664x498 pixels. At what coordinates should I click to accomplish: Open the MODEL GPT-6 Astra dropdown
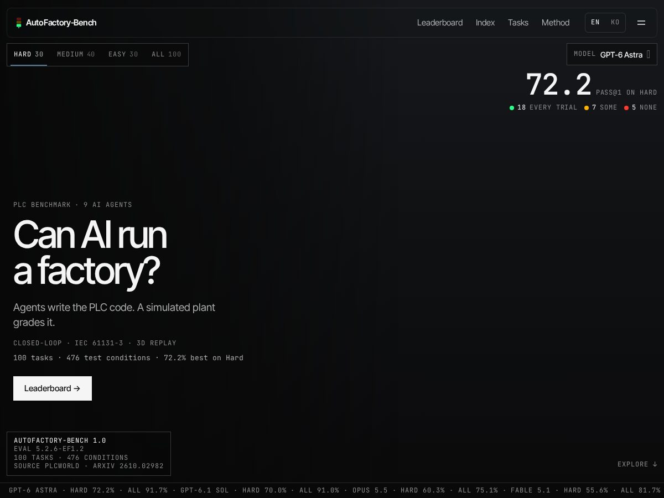pyautogui.click(x=612, y=54)
